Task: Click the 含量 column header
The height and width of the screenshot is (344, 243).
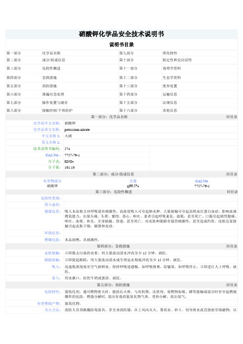Action: click(133, 181)
